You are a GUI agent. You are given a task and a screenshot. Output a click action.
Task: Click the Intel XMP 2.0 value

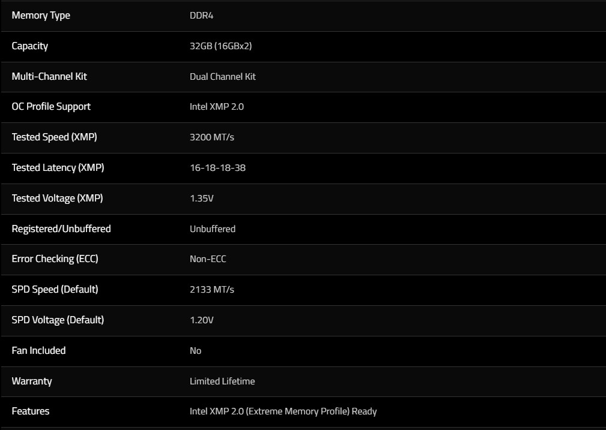click(x=216, y=107)
